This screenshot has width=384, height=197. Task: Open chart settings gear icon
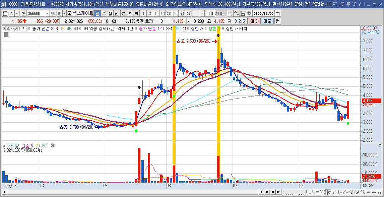tap(249, 13)
